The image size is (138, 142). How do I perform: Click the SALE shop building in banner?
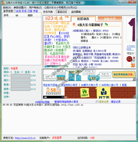click(61, 78)
